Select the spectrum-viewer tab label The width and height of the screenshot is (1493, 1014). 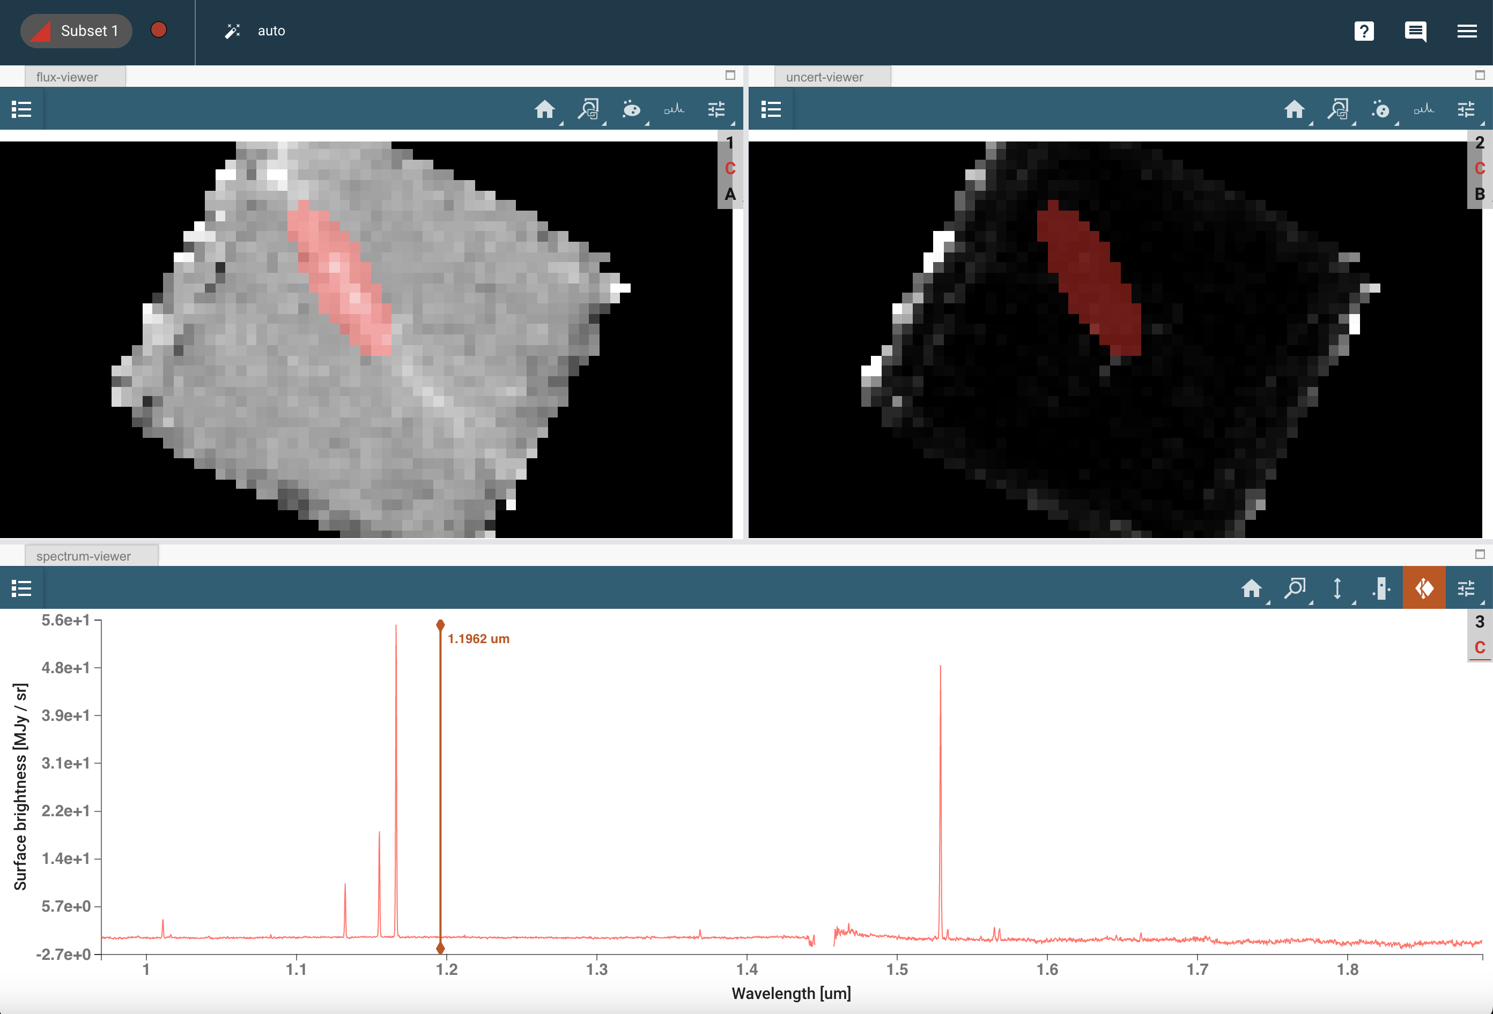click(x=84, y=555)
